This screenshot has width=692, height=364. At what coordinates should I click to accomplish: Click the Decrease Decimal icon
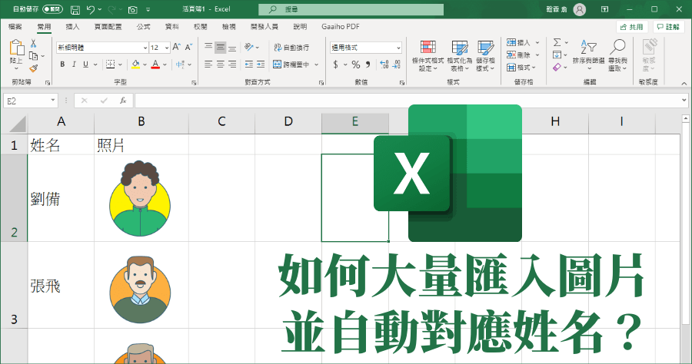[396, 65]
